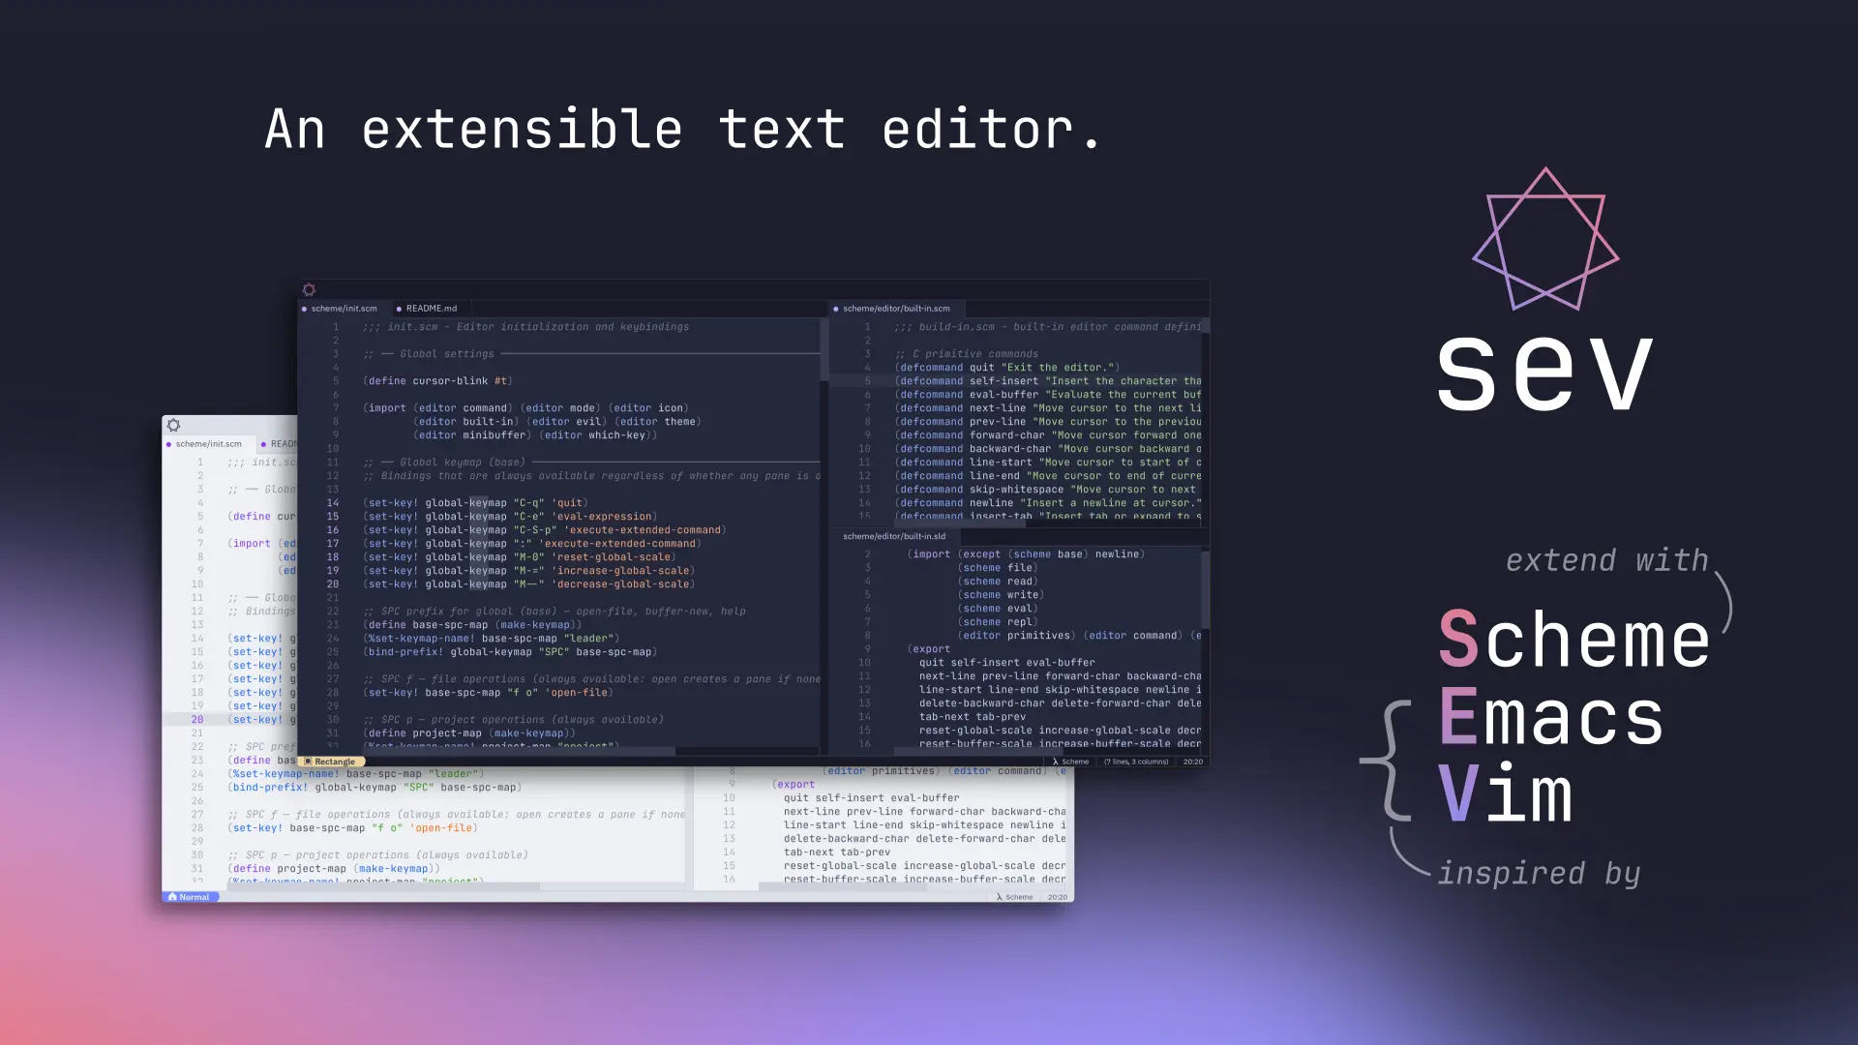Click the 20:20 cursor position in dark status bar
1858x1045 pixels.
[1192, 761]
